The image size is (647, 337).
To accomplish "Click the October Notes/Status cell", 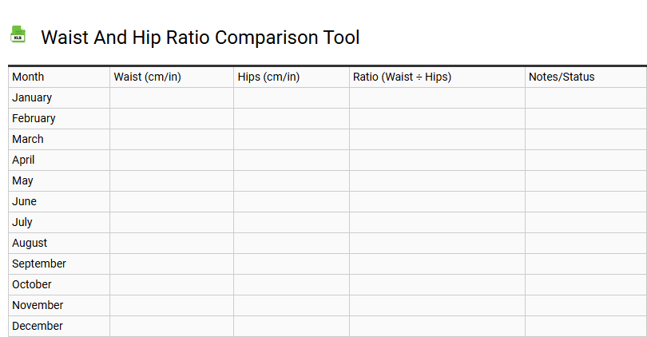I will click(x=586, y=284).
